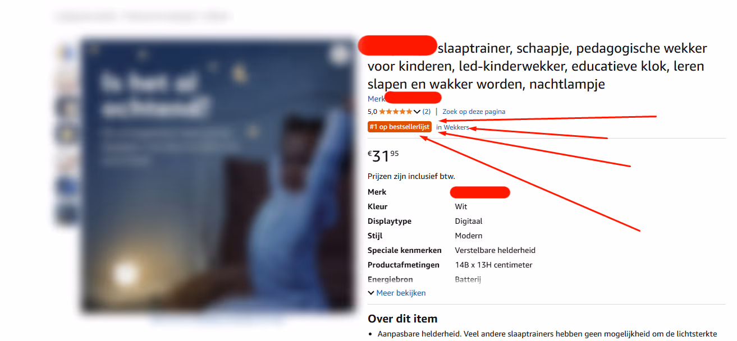Click the blurred breadcrumb trail at top
The width and height of the screenshot is (737, 341).
[x=143, y=17]
